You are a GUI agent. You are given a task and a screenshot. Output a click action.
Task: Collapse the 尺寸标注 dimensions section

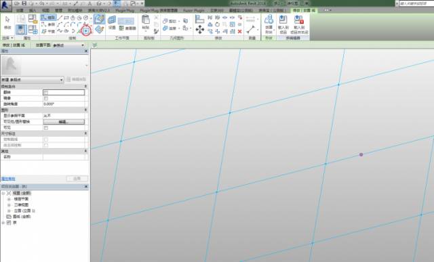85,133
